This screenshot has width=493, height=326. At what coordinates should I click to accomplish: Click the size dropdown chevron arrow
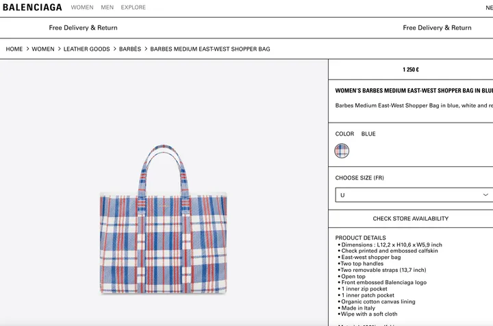(x=486, y=195)
